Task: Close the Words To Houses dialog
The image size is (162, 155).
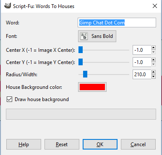Action: click(x=155, y=6)
